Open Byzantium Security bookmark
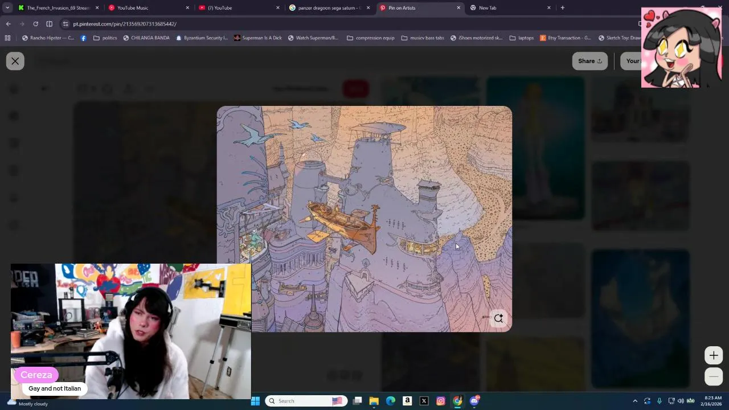The image size is (729, 410). click(x=202, y=38)
